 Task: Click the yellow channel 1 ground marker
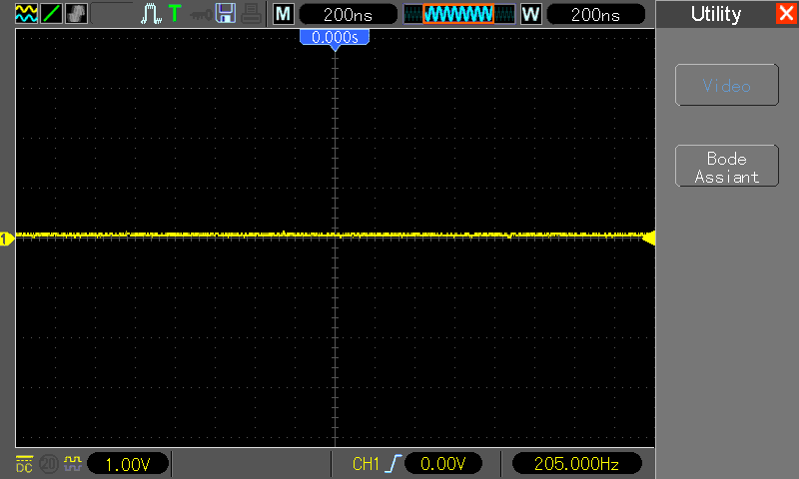7,239
